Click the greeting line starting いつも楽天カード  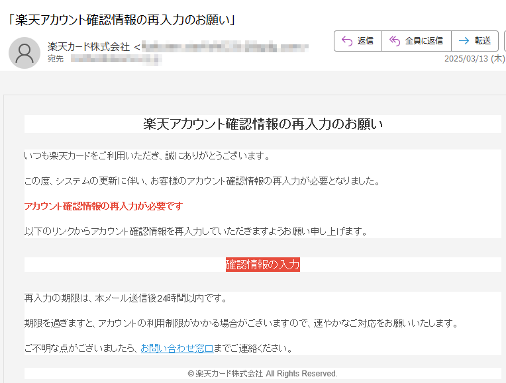(x=147, y=155)
